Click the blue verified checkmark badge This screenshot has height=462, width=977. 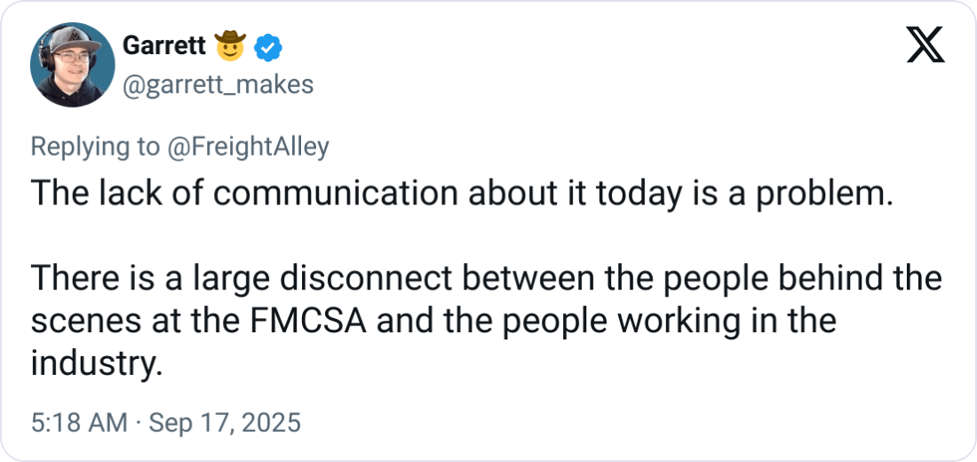pos(268,47)
